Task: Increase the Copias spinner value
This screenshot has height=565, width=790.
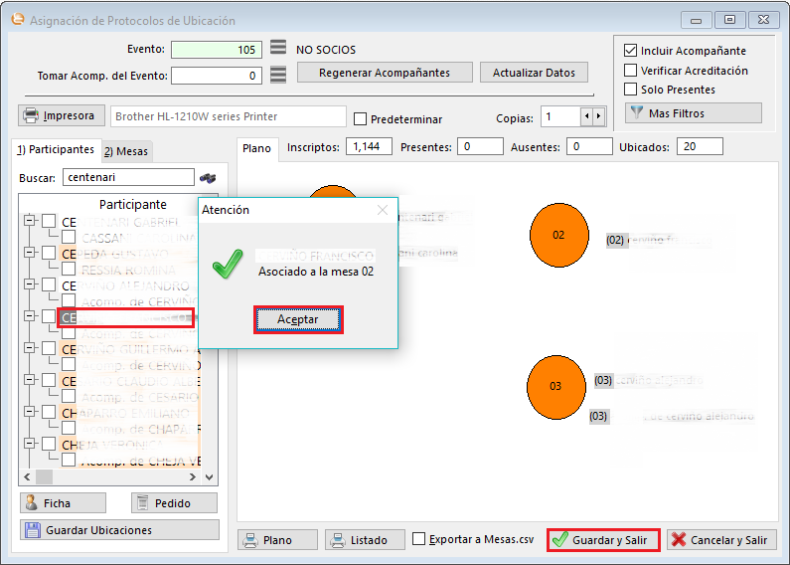Action: [598, 117]
